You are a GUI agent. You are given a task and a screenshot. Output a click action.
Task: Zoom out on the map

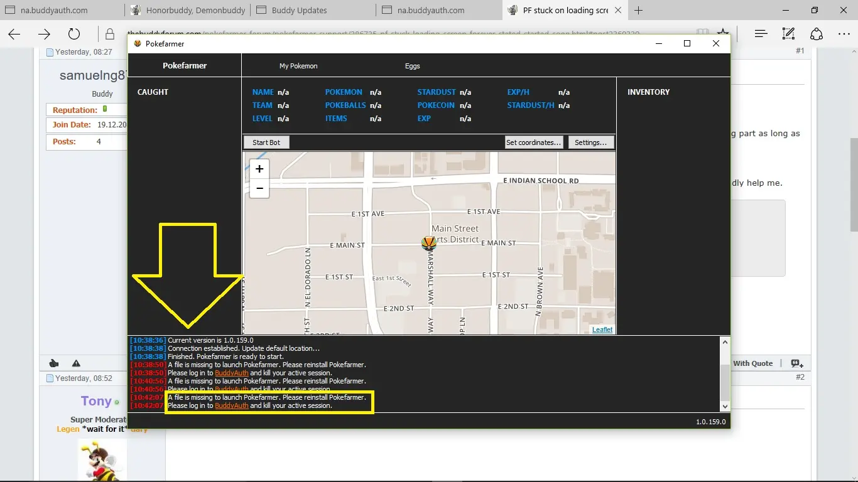point(259,188)
